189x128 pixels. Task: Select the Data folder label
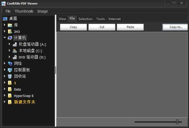(x=17, y=89)
